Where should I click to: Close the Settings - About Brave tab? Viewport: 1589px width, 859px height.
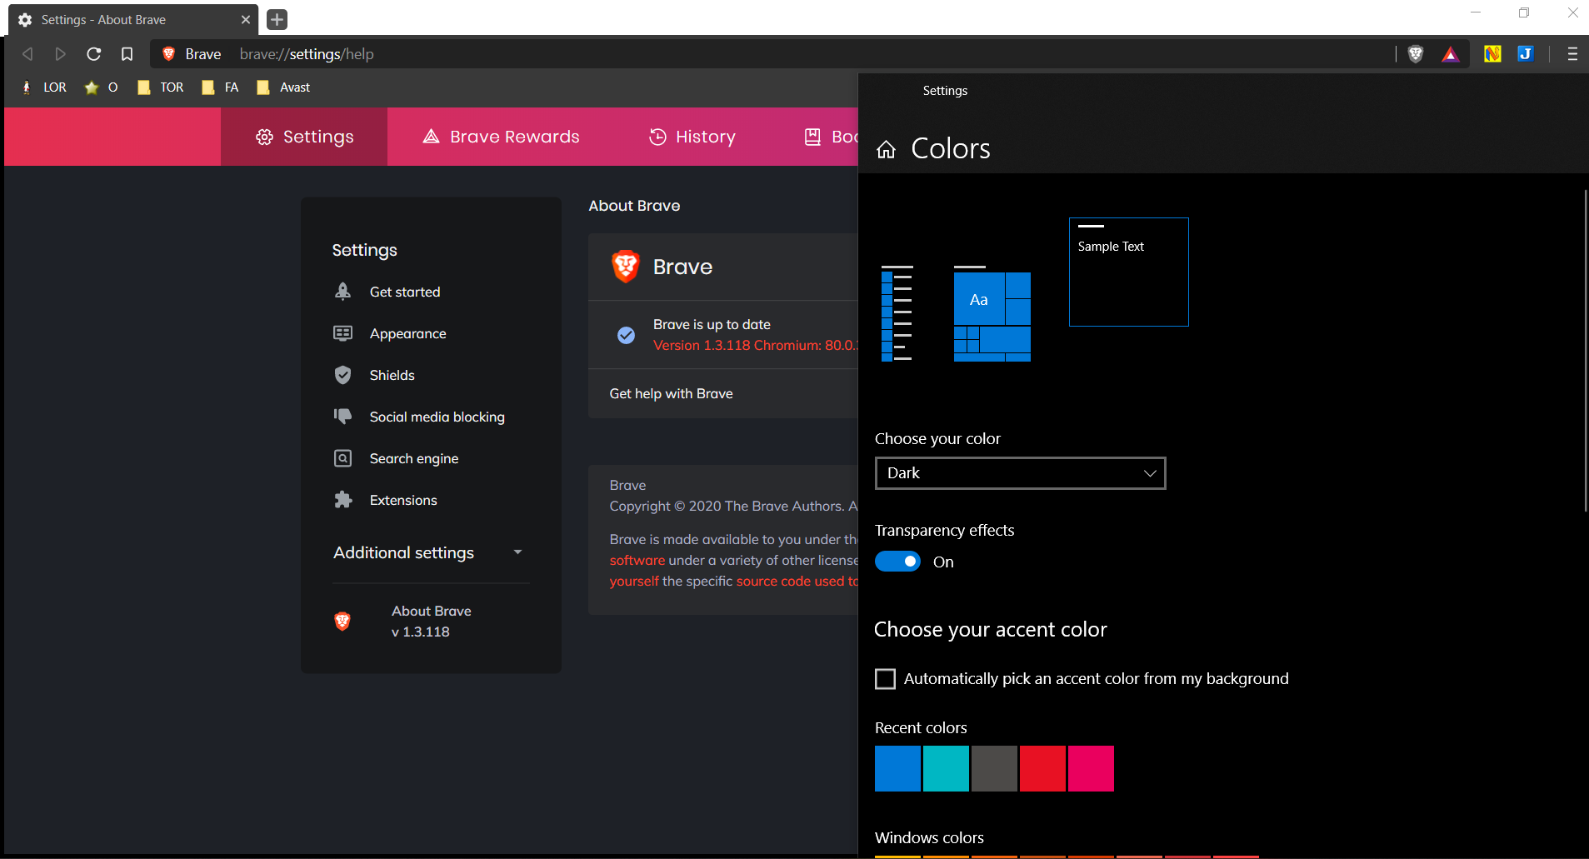pyautogui.click(x=245, y=19)
